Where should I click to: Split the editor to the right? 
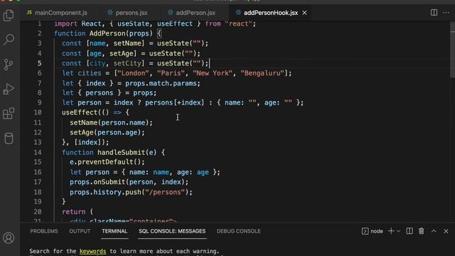pyautogui.click(x=434, y=13)
